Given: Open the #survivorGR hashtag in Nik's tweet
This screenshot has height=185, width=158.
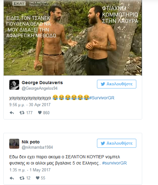Looking at the screenshot, I should (x=114, y=163).
